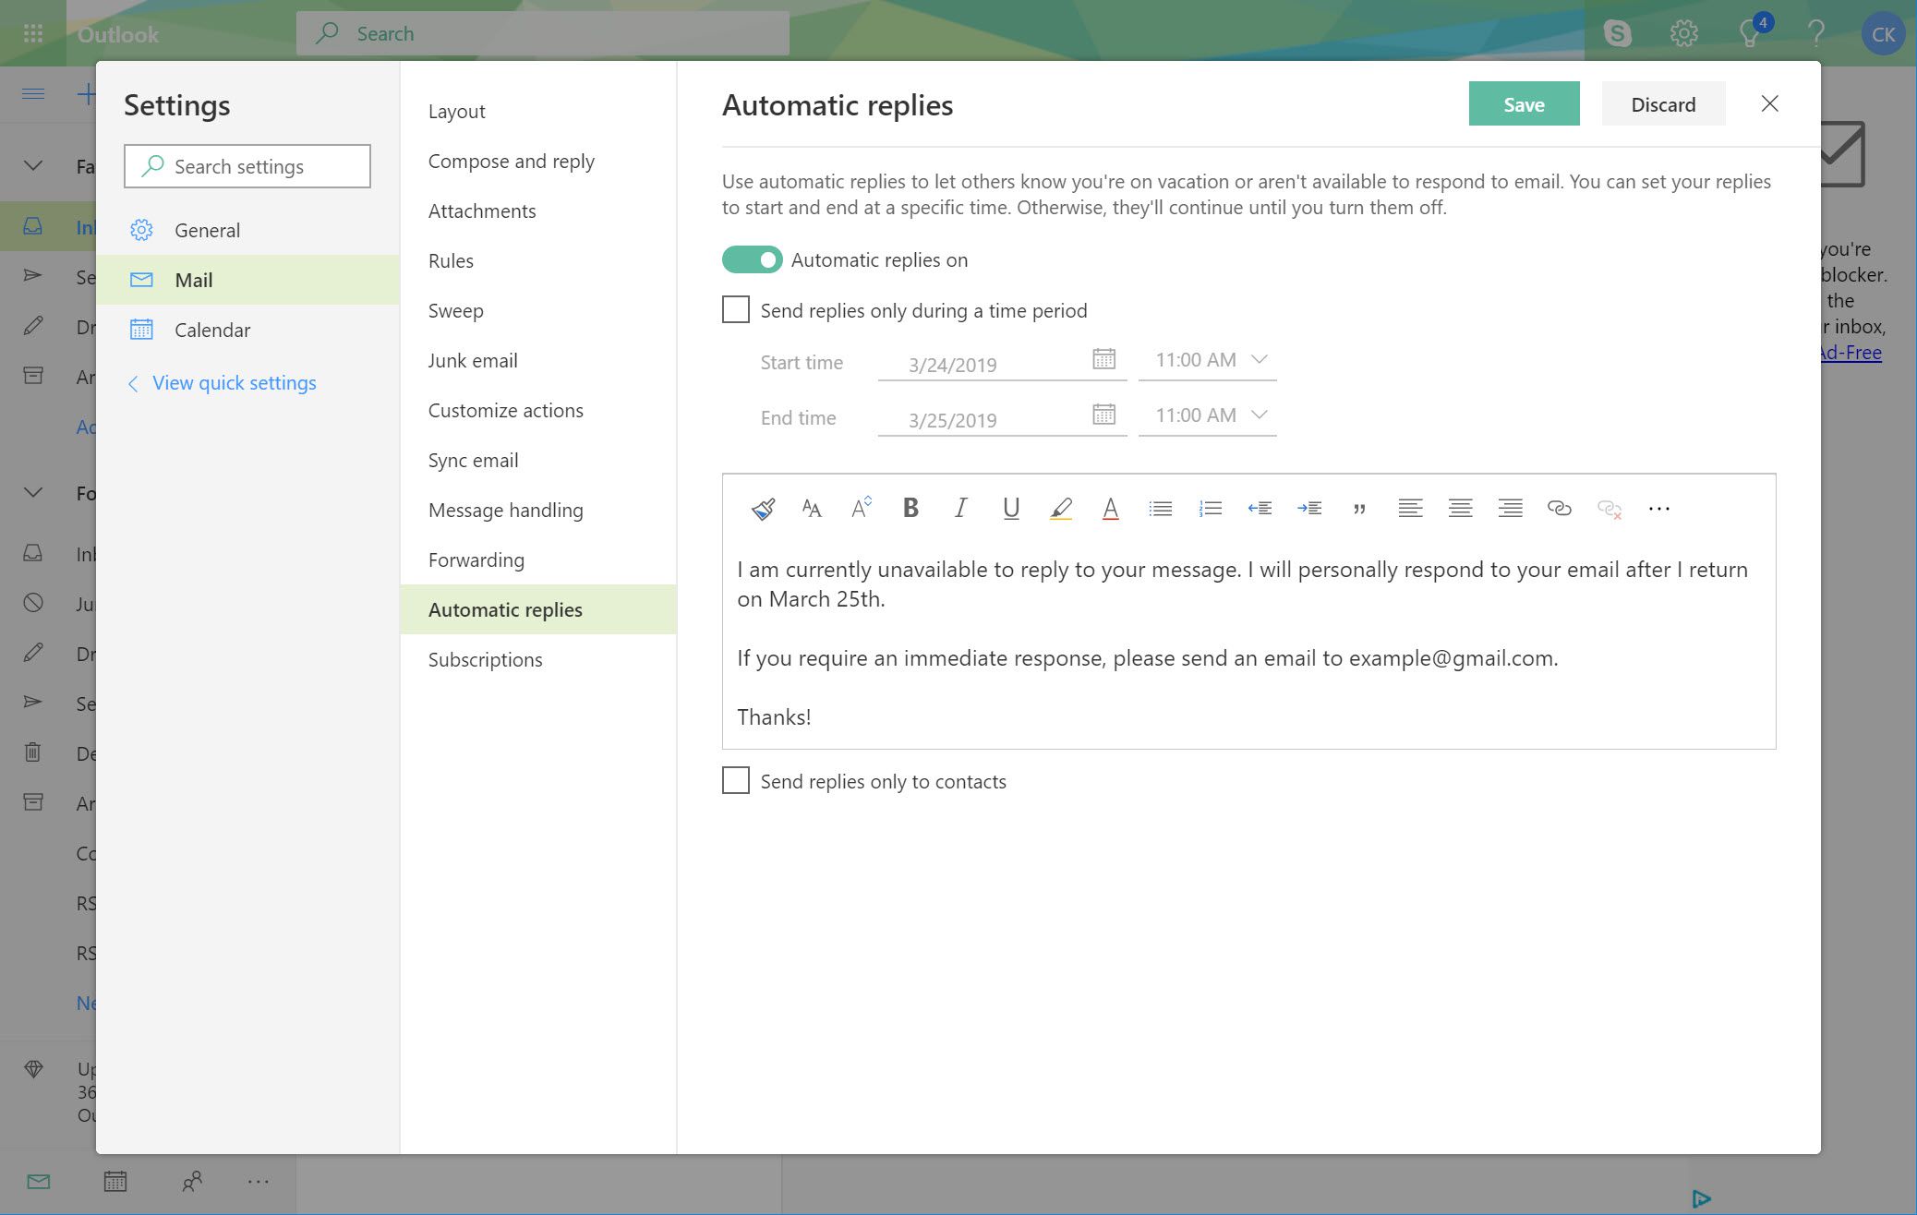1917x1215 pixels.
Task: Click the Discard button
Action: click(x=1664, y=102)
